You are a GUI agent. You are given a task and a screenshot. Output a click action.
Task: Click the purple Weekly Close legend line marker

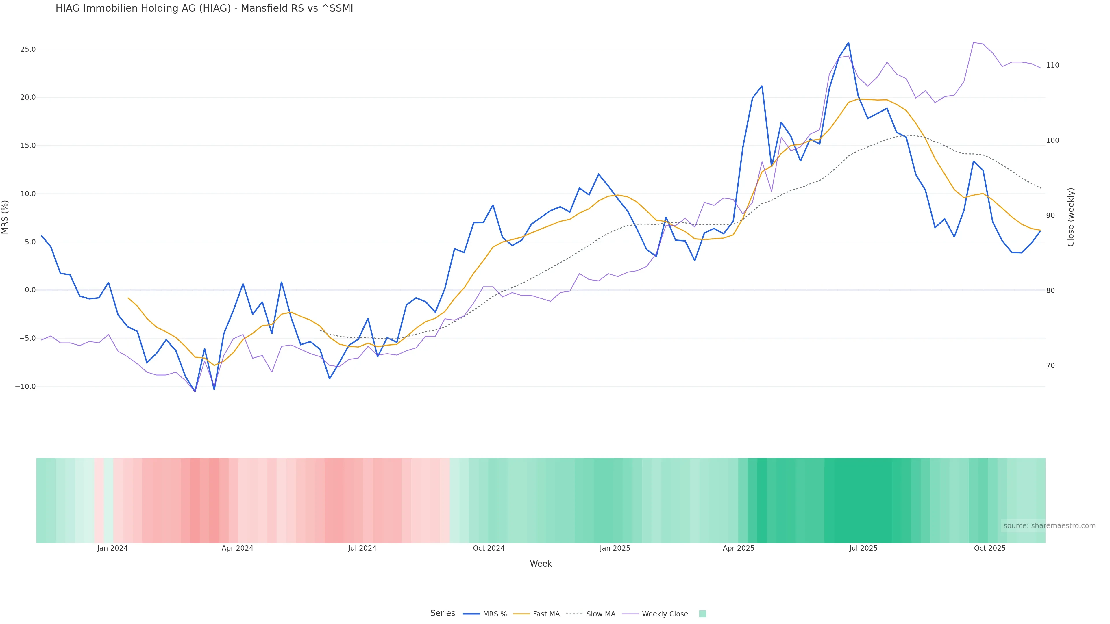coord(630,614)
